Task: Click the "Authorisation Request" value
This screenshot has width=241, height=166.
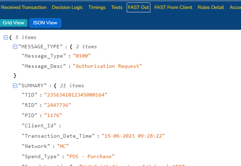Action: click(107, 66)
